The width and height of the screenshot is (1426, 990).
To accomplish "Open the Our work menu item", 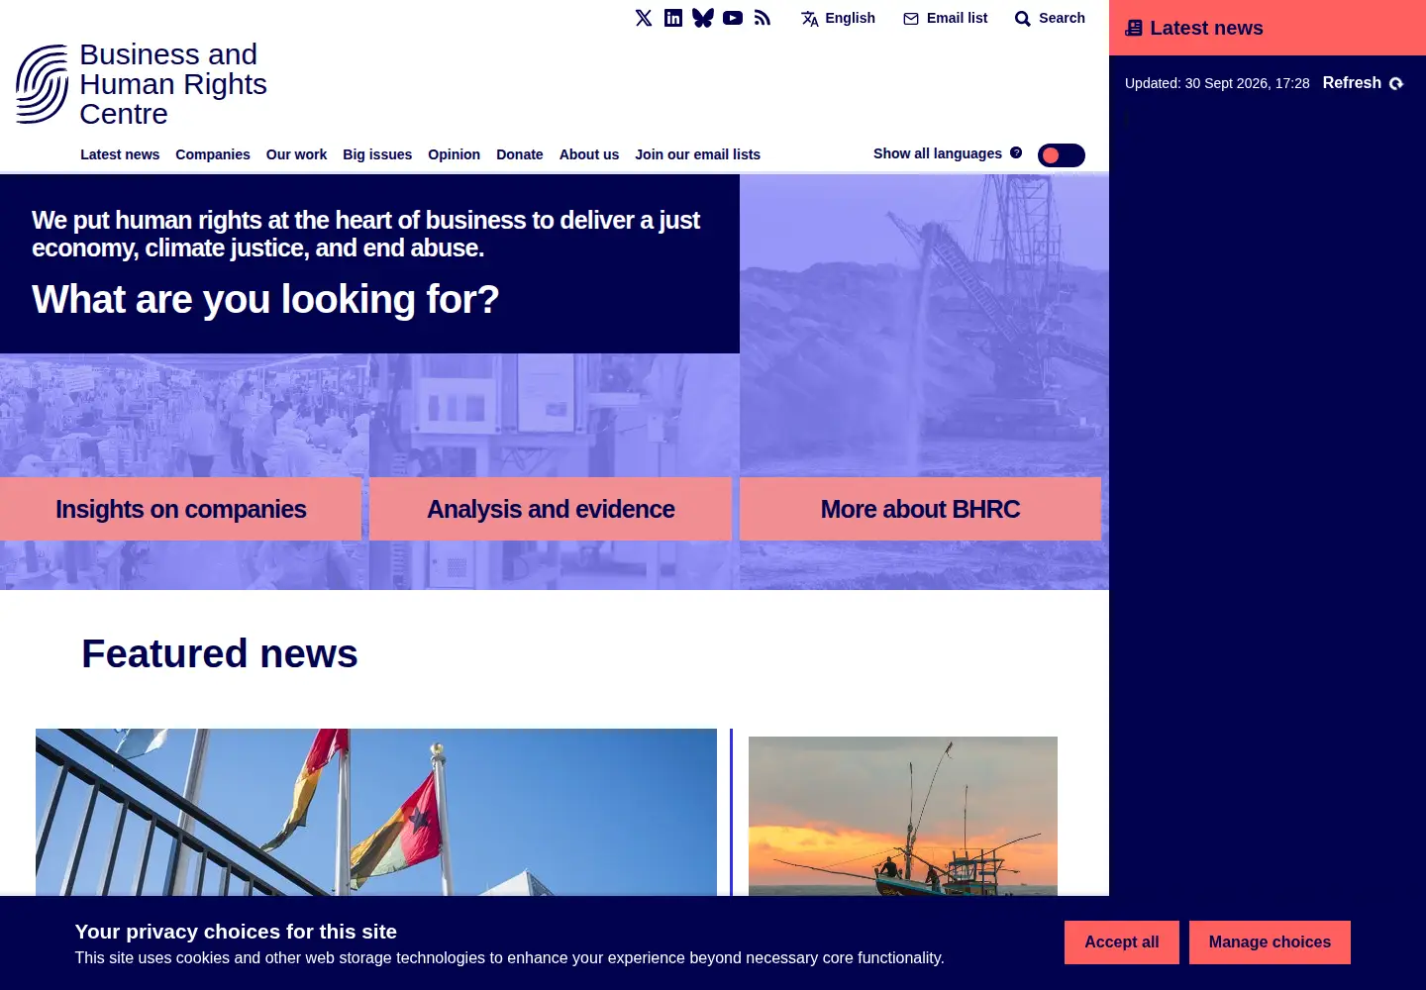I will (296, 154).
